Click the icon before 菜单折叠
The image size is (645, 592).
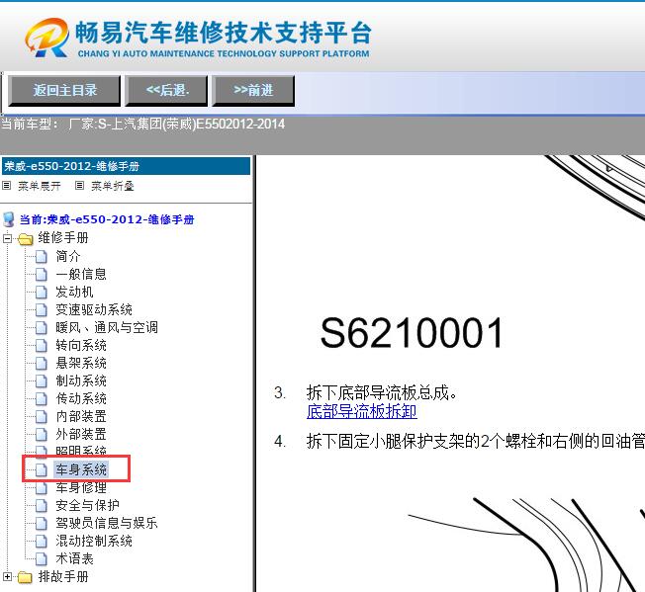pos(80,186)
